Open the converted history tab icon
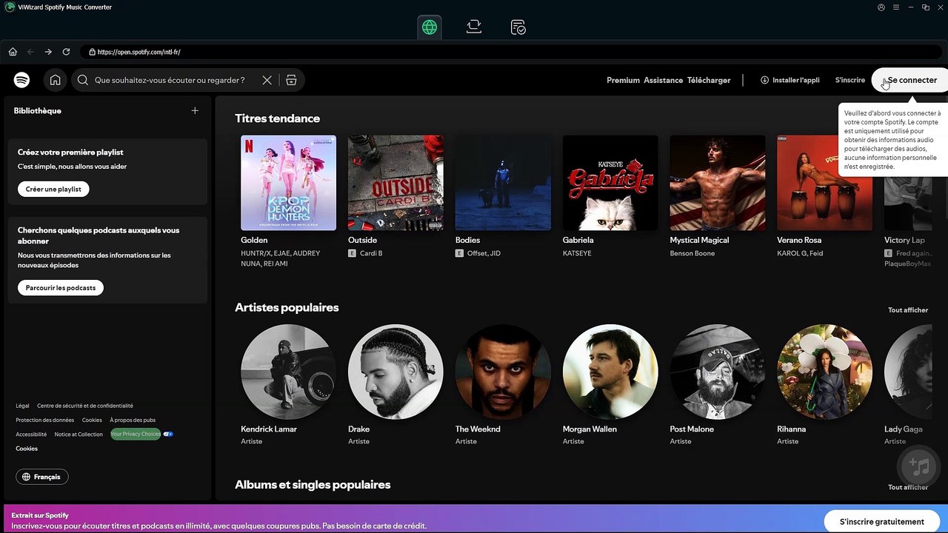Image resolution: width=948 pixels, height=533 pixels. pos(518,27)
